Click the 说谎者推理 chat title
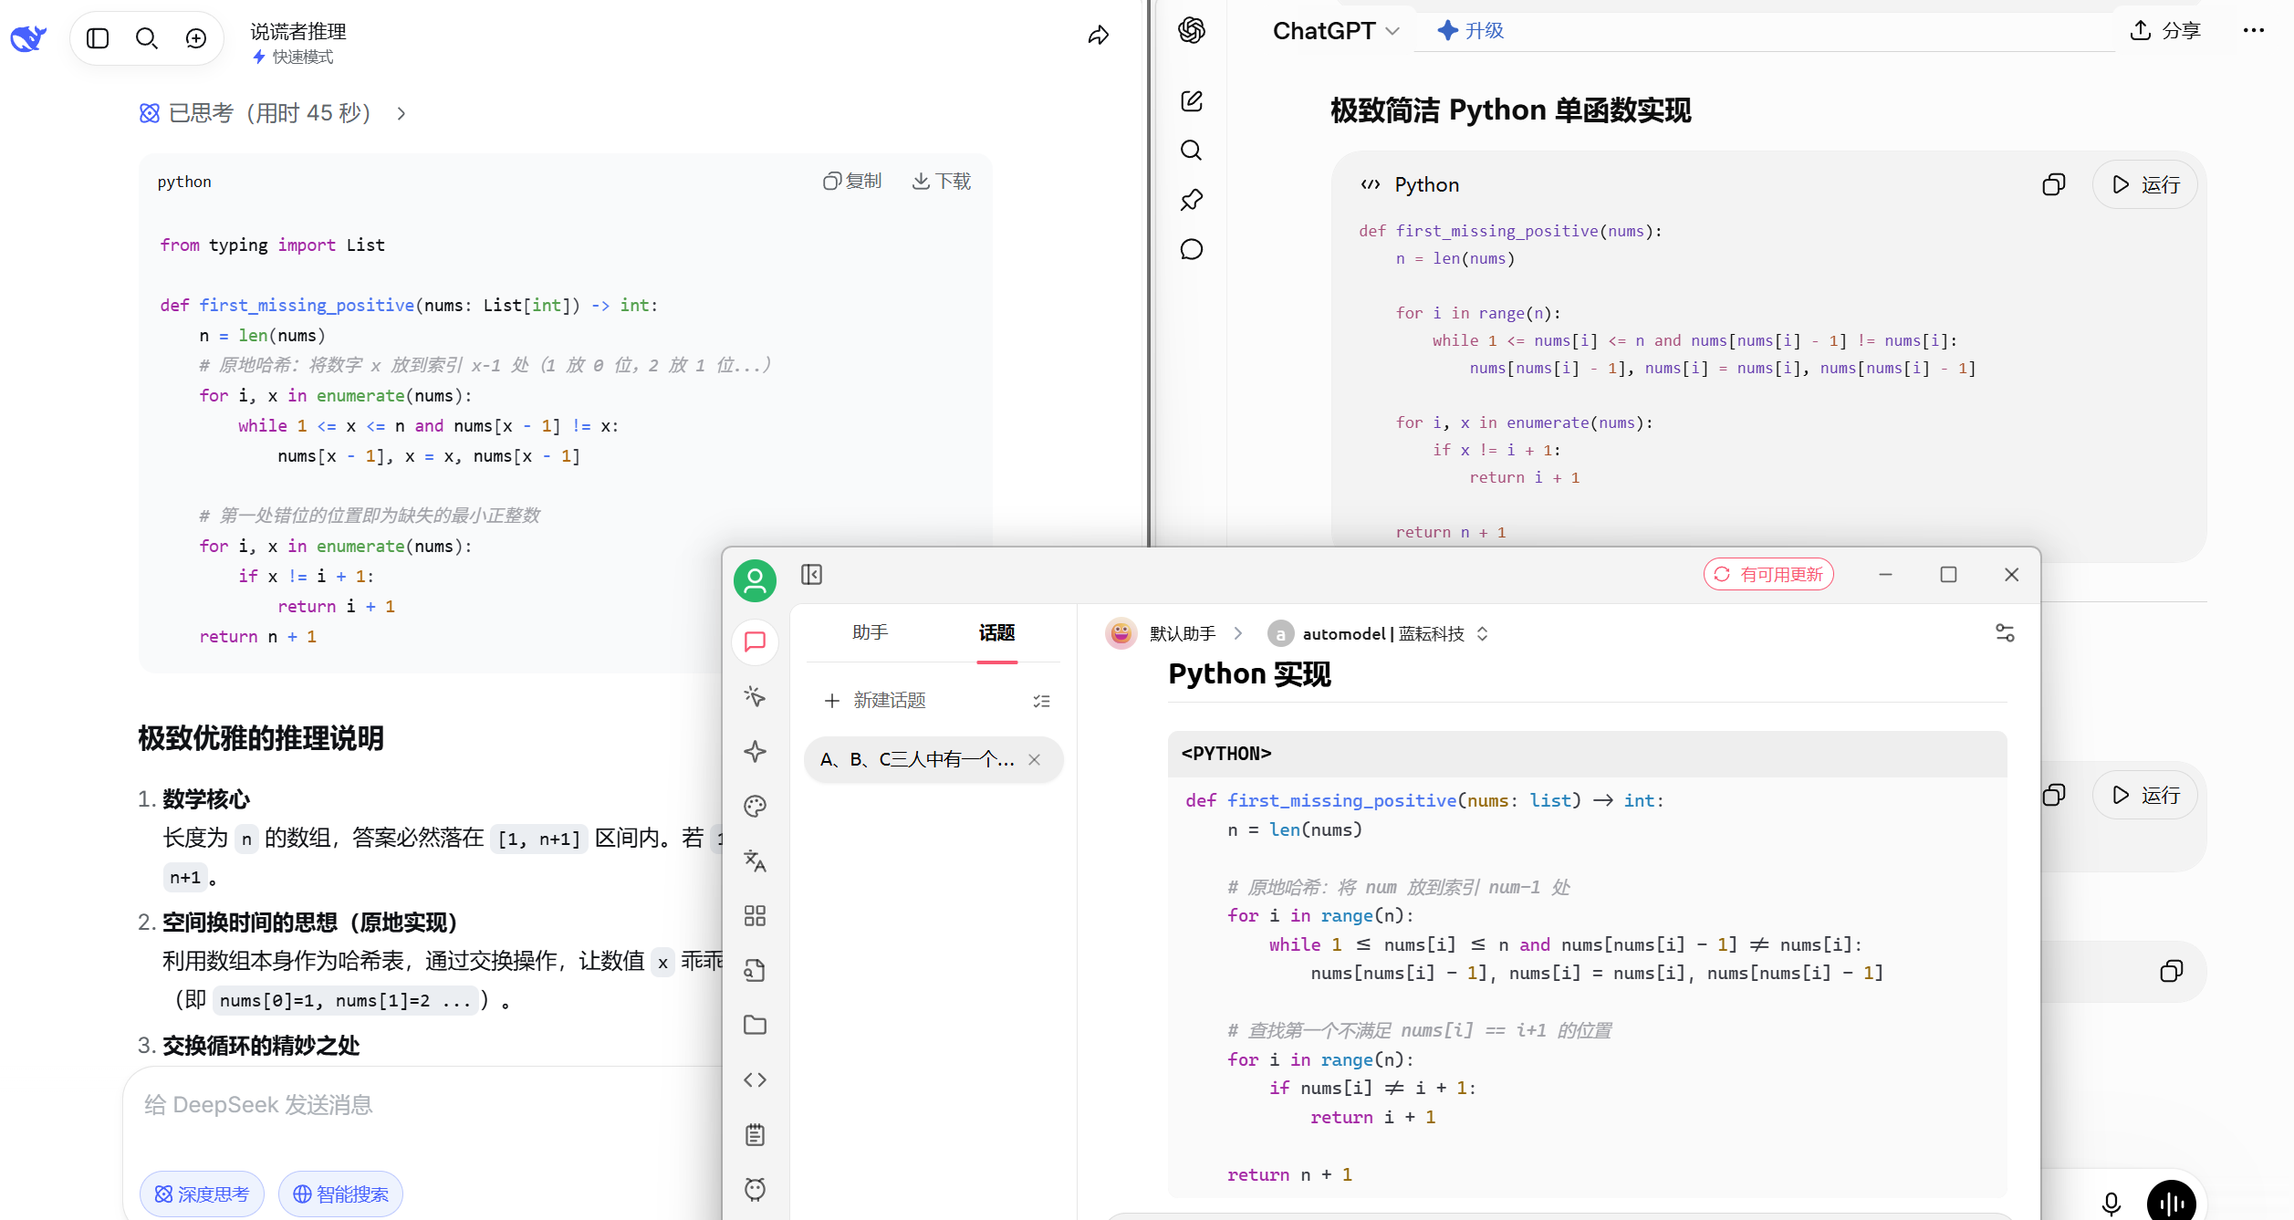This screenshot has width=2294, height=1220. coord(298,31)
